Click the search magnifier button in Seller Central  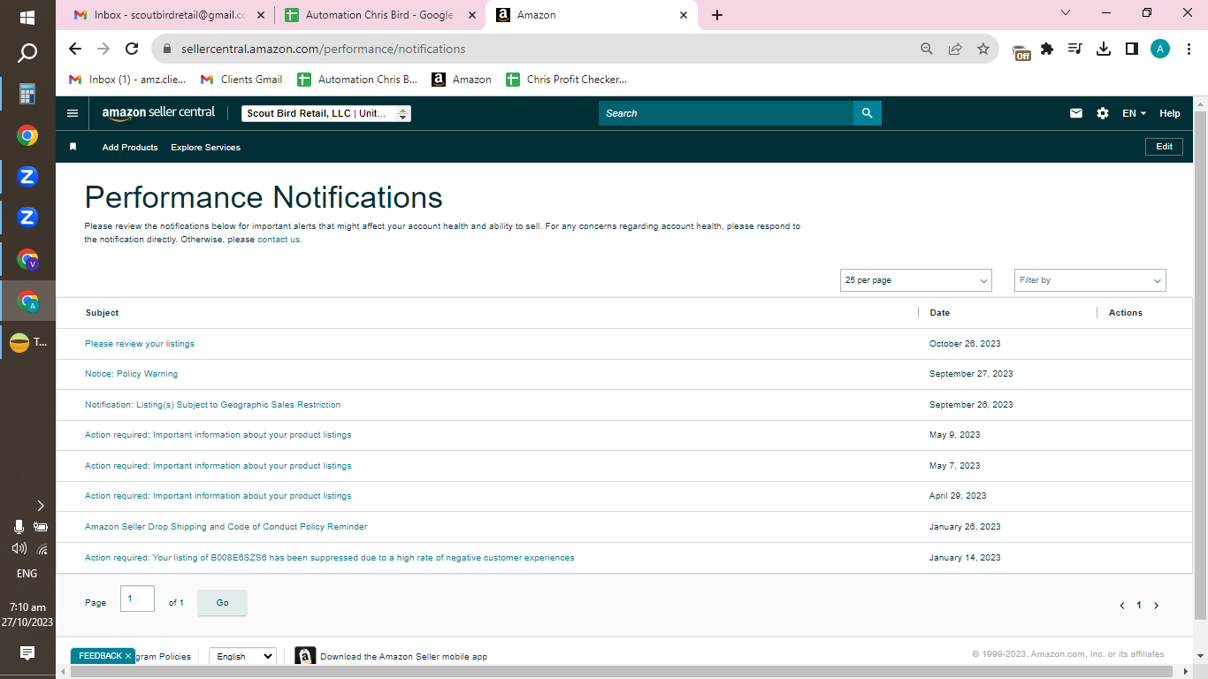click(x=867, y=113)
